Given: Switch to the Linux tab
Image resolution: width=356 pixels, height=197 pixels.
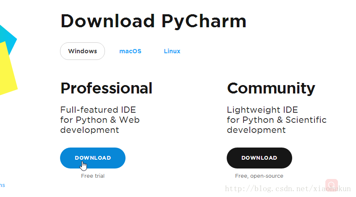Looking at the screenshot, I should 172,51.
